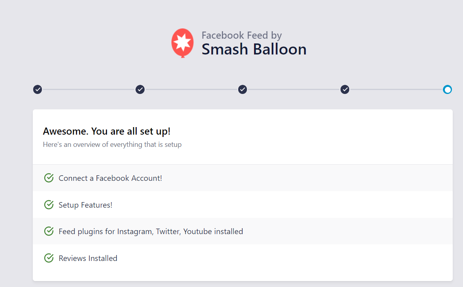The image size is (463, 287).
Task: Click the green check beside Feed plugins row
Action: click(x=49, y=231)
